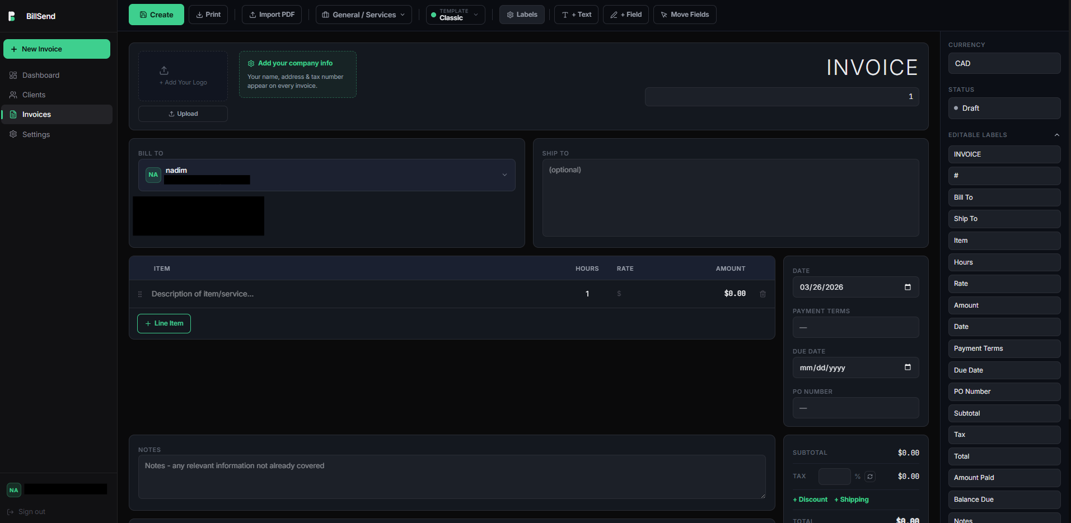Image resolution: width=1071 pixels, height=523 pixels.
Task: Click the large INVOICE title heading
Action: [872, 68]
